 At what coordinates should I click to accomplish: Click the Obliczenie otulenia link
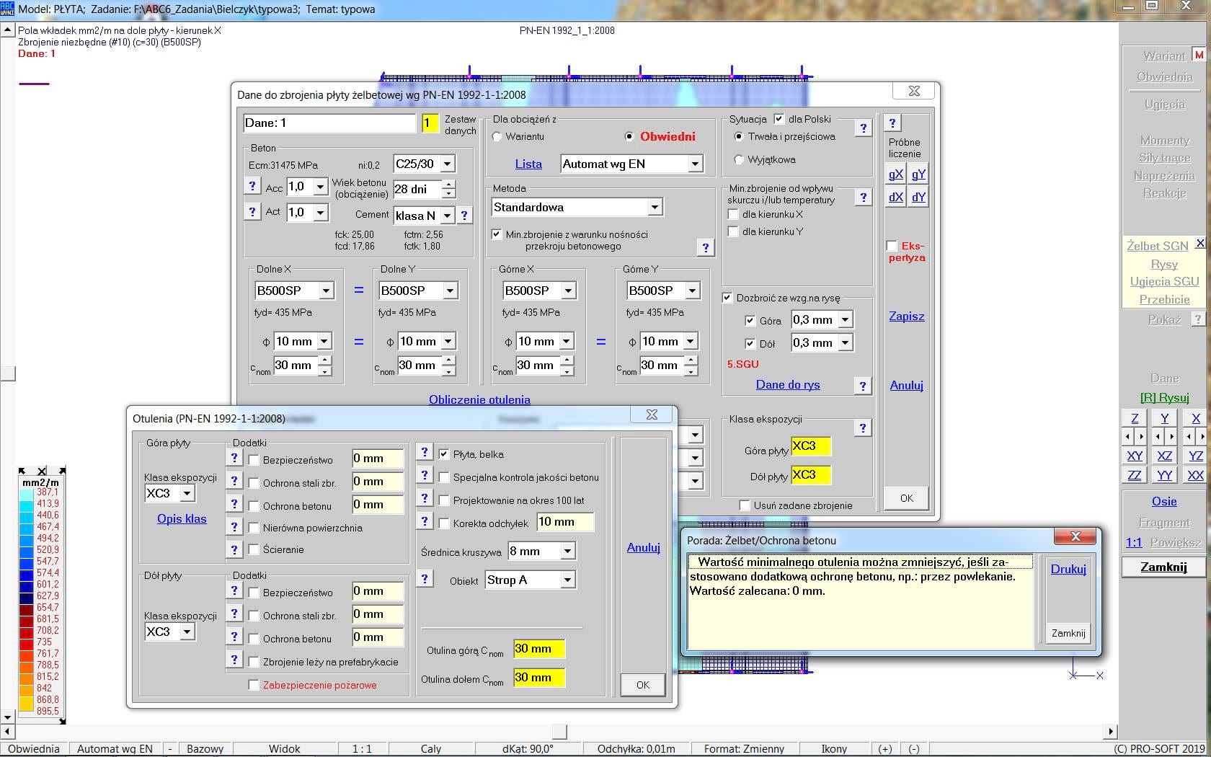tap(479, 399)
